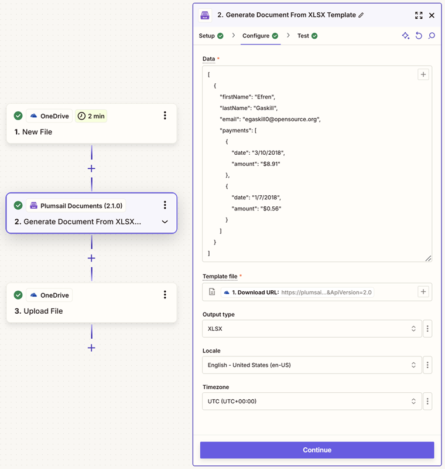Close the step configuration panel
The image size is (445, 469).
[432, 15]
